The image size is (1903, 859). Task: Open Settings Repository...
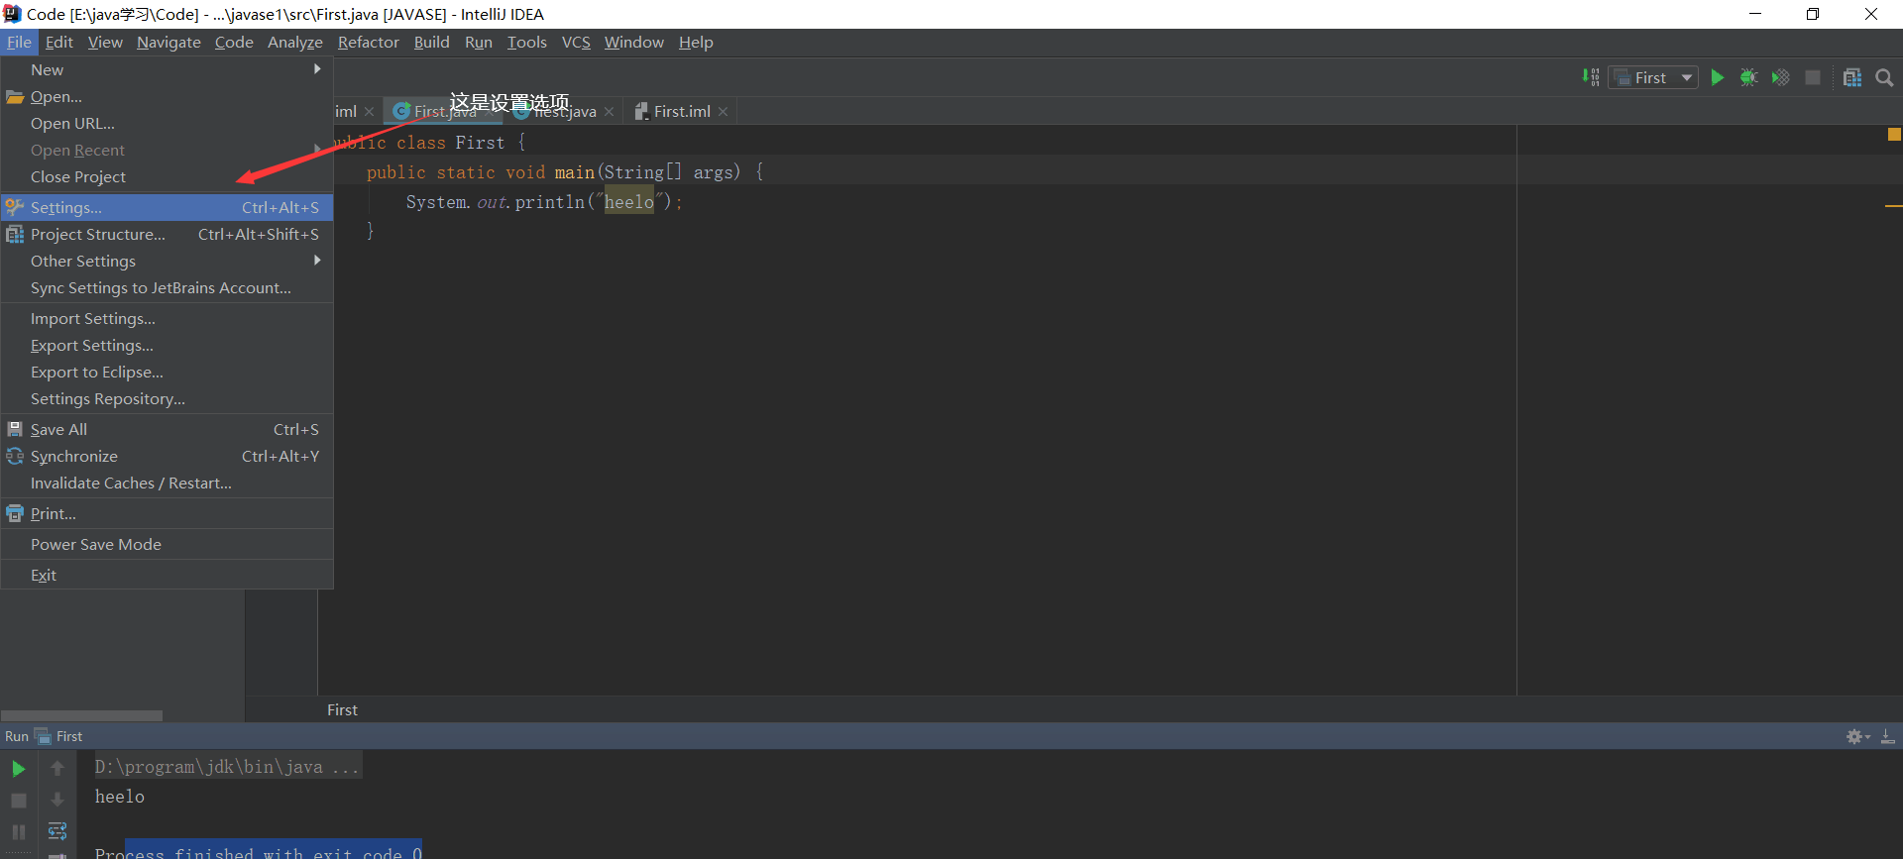[x=167, y=398]
